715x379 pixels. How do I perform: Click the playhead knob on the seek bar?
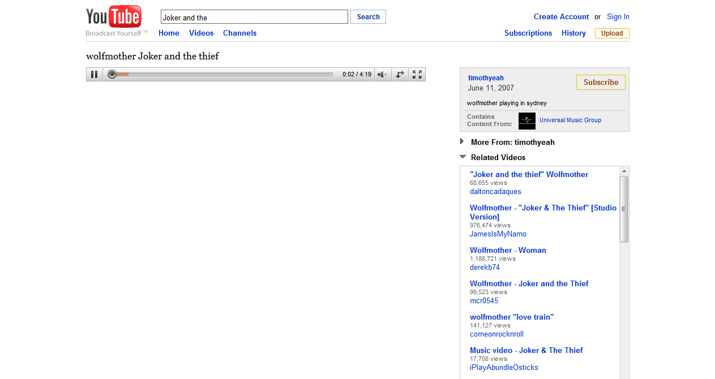point(112,74)
